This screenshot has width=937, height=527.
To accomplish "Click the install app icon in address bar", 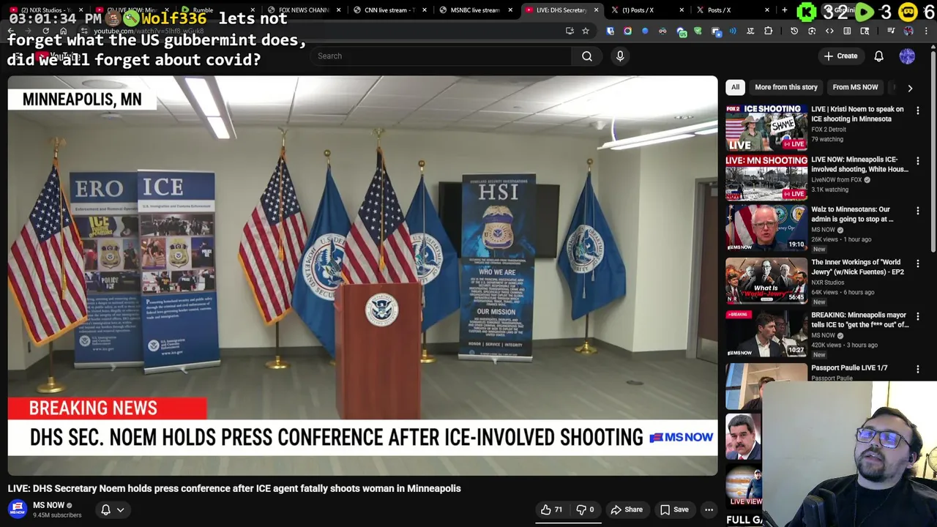I will [x=570, y=31].
